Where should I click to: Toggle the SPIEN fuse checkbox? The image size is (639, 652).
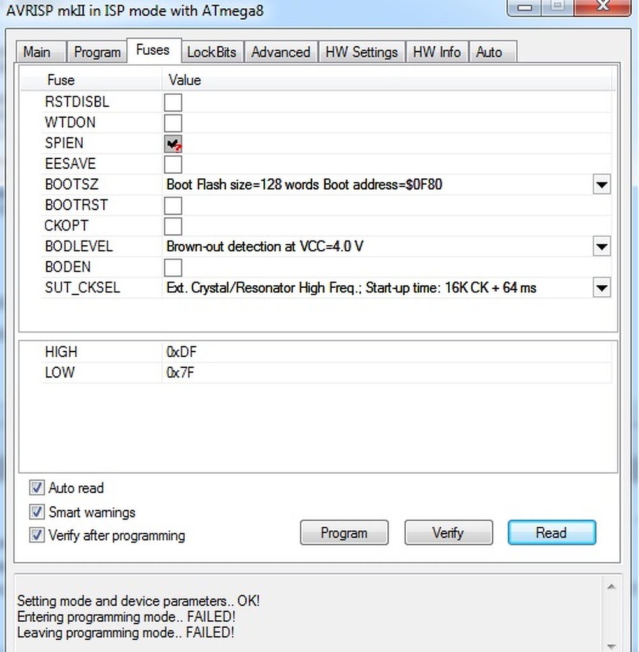pos(173,143)
